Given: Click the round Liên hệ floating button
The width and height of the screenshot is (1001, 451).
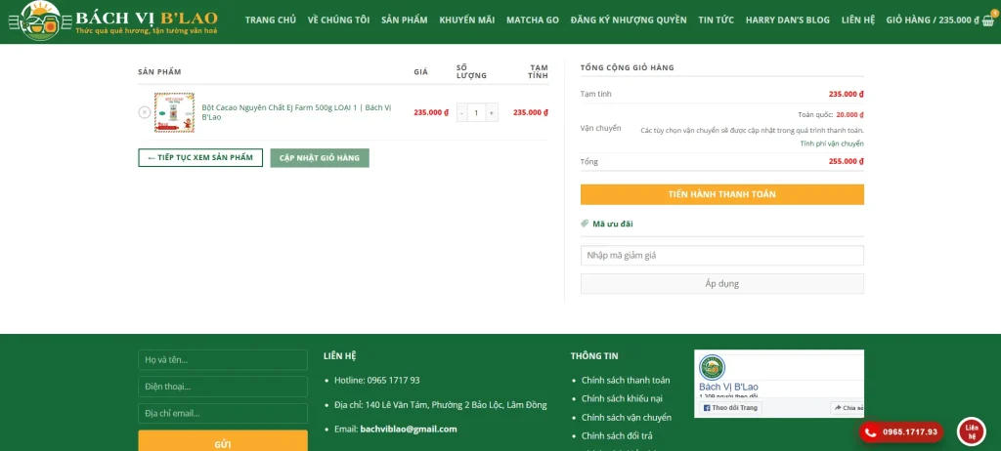Looking at the screenshot, I should point(971,430).
